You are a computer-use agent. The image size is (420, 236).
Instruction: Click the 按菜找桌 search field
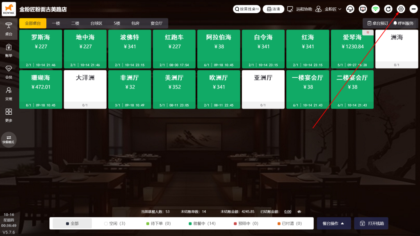click(x=247, y=9)
